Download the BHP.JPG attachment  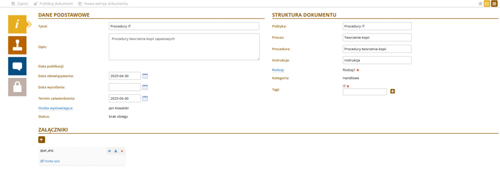click(116, 151)
